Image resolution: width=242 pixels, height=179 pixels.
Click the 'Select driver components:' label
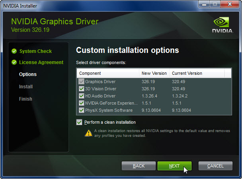101,62
